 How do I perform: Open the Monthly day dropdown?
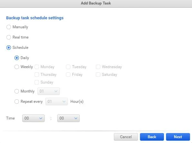tap(49, 91)
